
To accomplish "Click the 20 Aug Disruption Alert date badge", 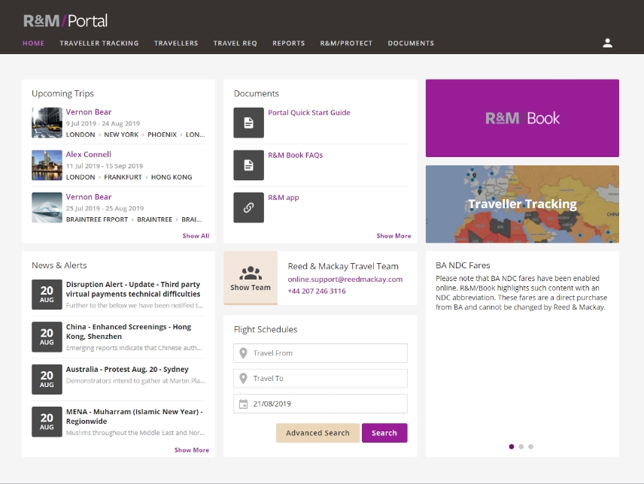I will (47, 295).
